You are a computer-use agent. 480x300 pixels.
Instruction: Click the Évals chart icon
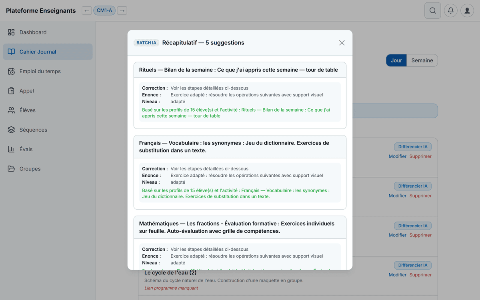11,149
